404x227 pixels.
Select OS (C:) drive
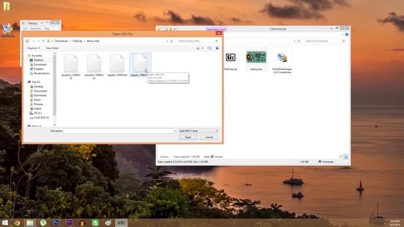click(38, 113)
